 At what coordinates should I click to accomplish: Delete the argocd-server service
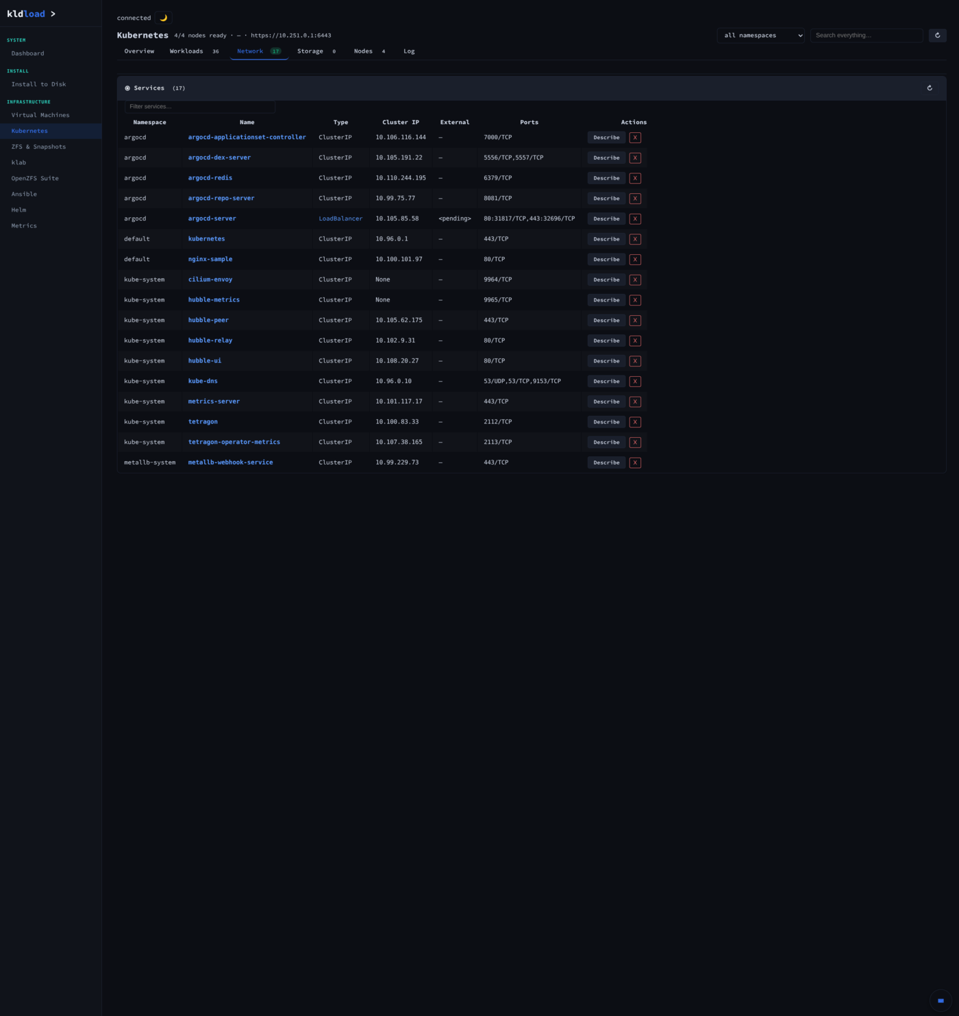[x=635, y=219]
